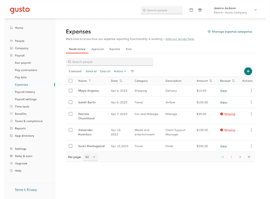Image resolution: width=270 pixels, height=199 pixels.
Task: Click the Gusto logo
Action: pos(20,10)
